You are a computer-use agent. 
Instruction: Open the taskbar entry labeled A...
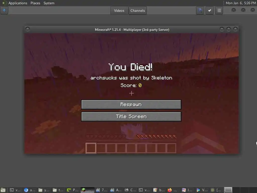click(116, 190)
